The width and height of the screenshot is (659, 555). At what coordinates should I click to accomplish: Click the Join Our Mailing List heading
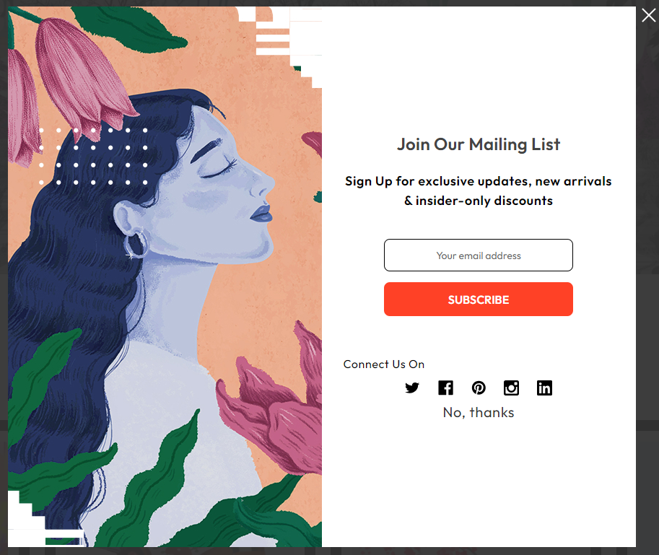[479, 144]
